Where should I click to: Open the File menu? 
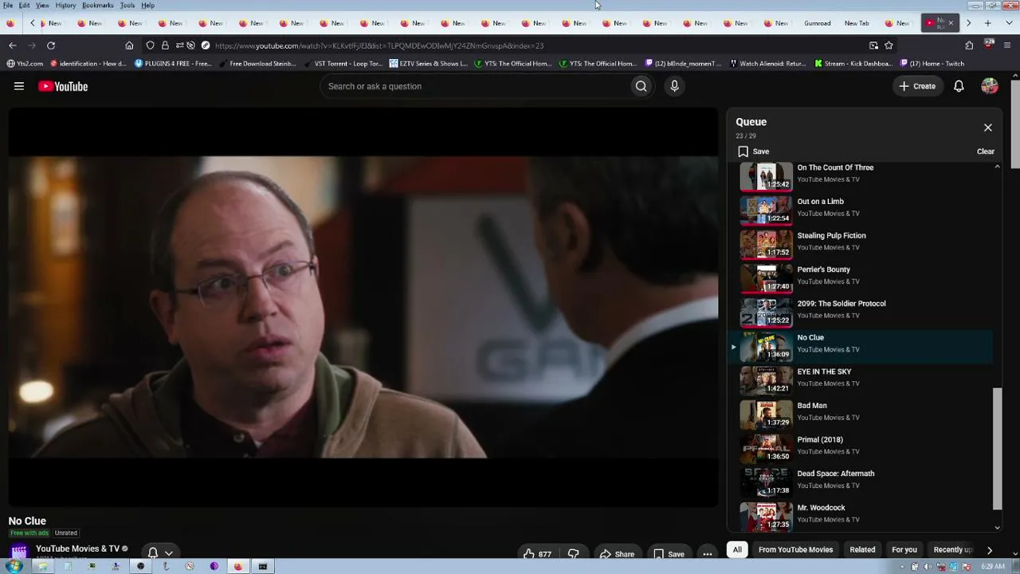click(8, 6)
